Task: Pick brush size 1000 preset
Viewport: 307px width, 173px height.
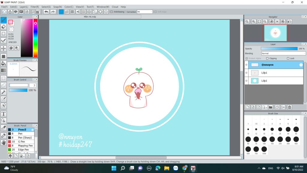Action: tap(264, 150)
